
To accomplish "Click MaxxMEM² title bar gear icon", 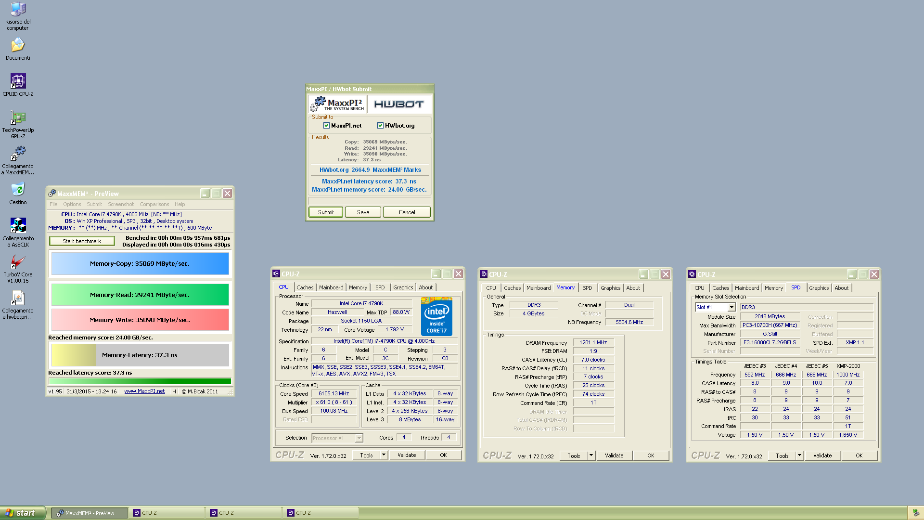I will click(52, 194).
